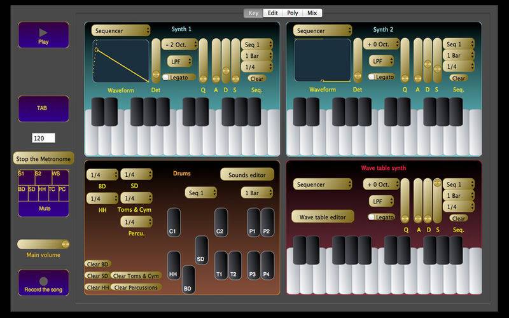Open the Mix tab
This screenshot has width=509, height=318.
tap(312, 13)
